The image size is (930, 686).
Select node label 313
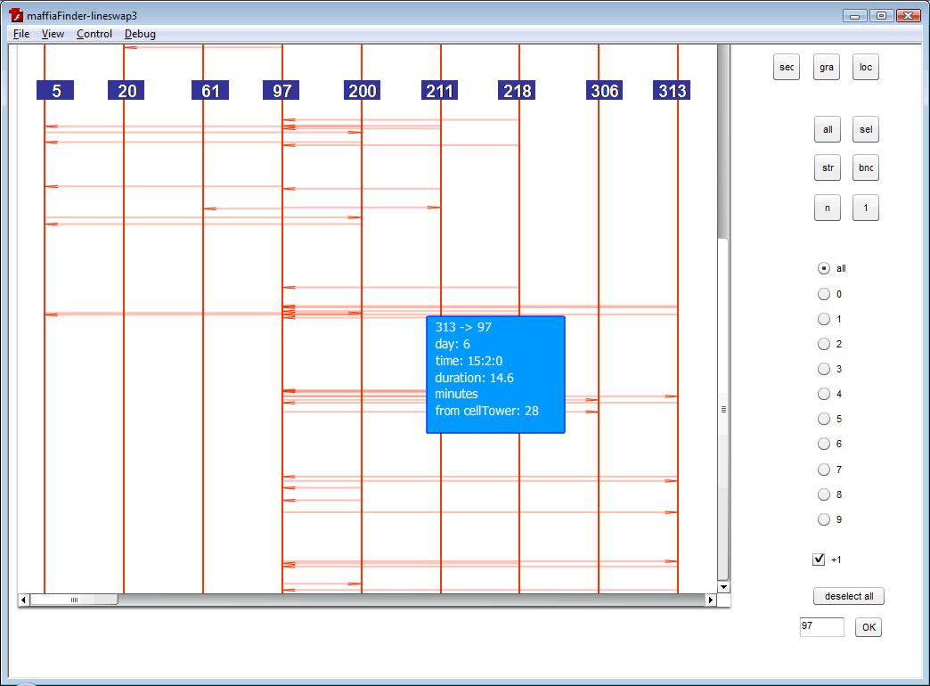[672, 90]
